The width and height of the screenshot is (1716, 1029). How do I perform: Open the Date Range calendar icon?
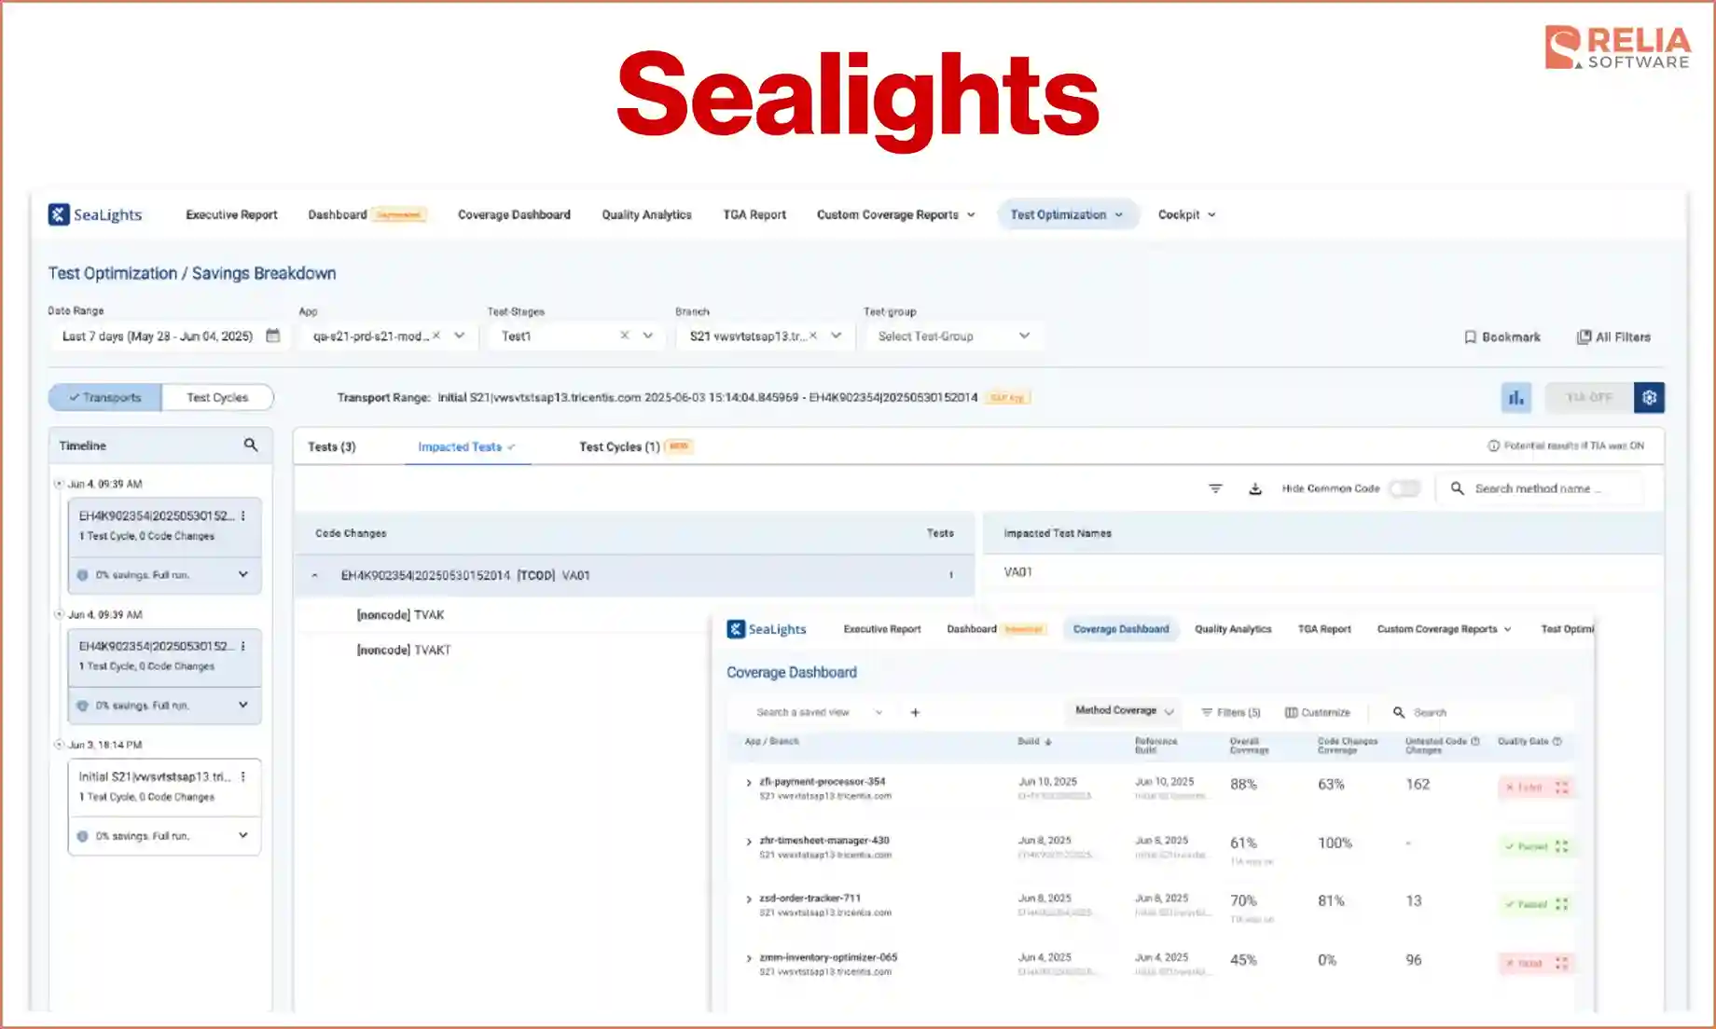click(272, 336)
